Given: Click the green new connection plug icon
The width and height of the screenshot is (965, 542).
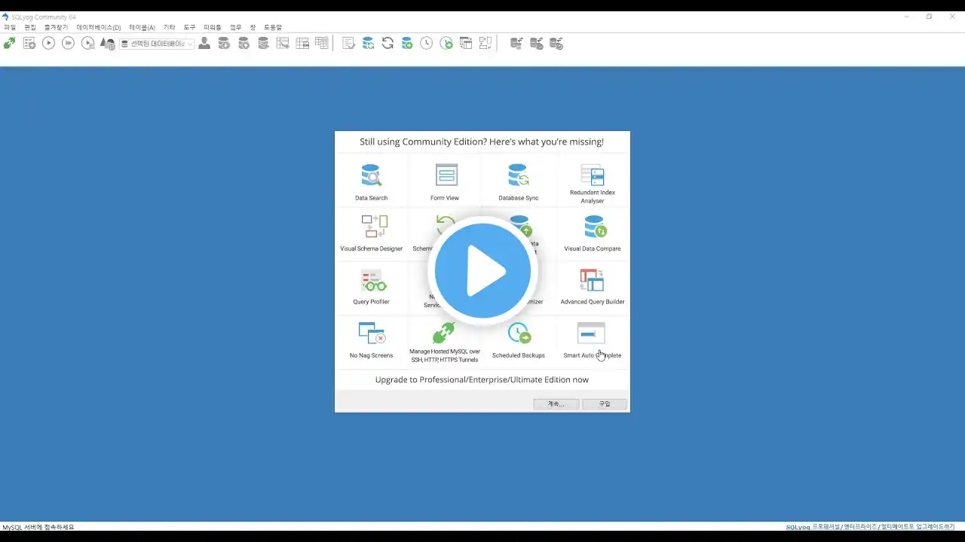Looking at the screenshot, I should [x=9, y=44].
